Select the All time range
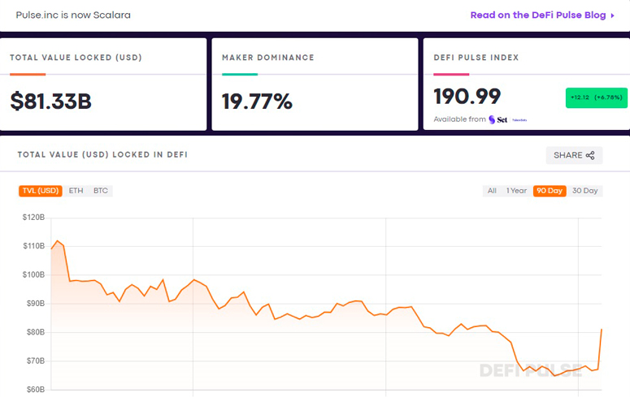Viewport: 630px width, 397px height. click(x=492, y=191)
